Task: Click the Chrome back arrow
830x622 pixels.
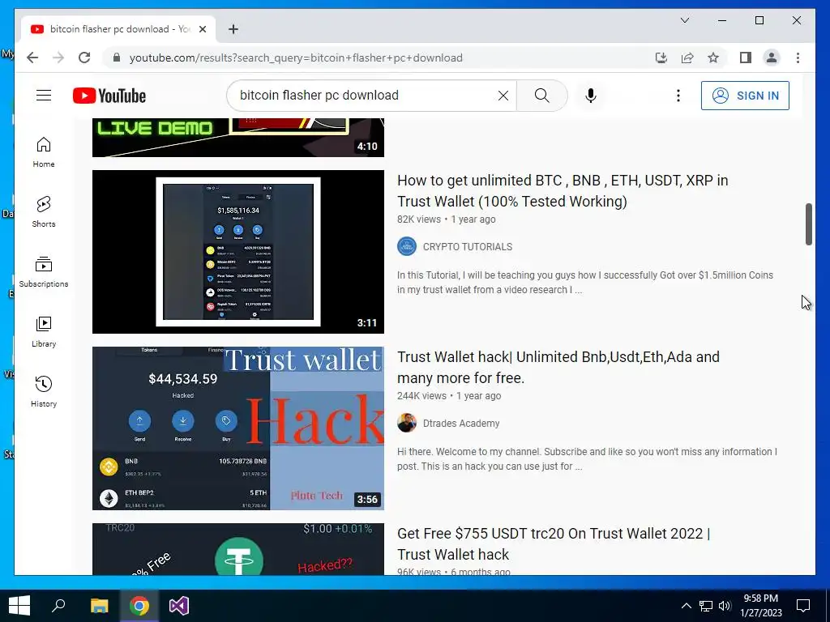Action: pyautogui.click(x=32, y=58)
